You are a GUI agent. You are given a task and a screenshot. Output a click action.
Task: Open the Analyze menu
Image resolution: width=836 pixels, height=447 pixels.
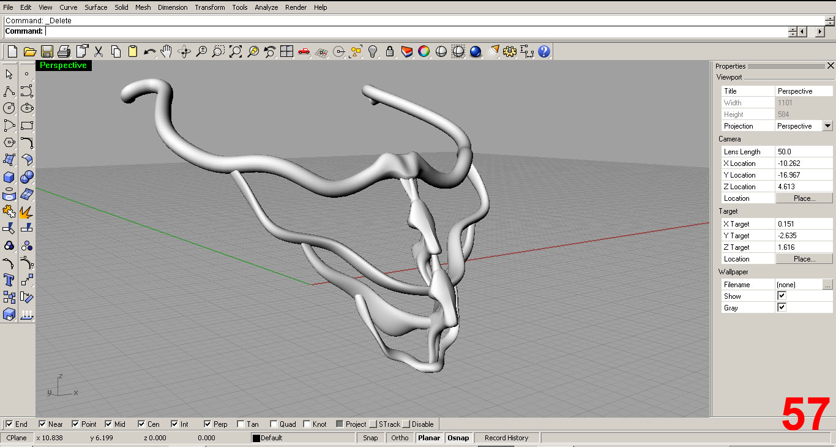(266, 7)
